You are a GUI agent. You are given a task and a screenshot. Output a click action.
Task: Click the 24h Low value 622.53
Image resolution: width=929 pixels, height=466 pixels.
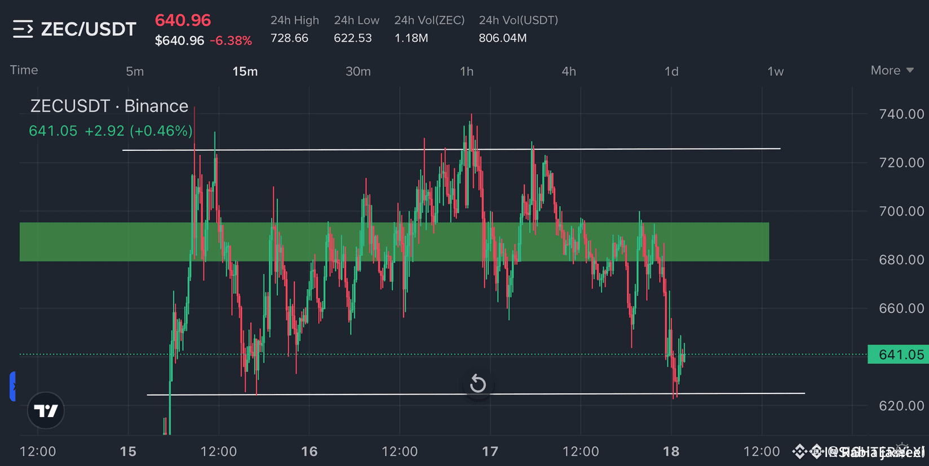point(353,38)
